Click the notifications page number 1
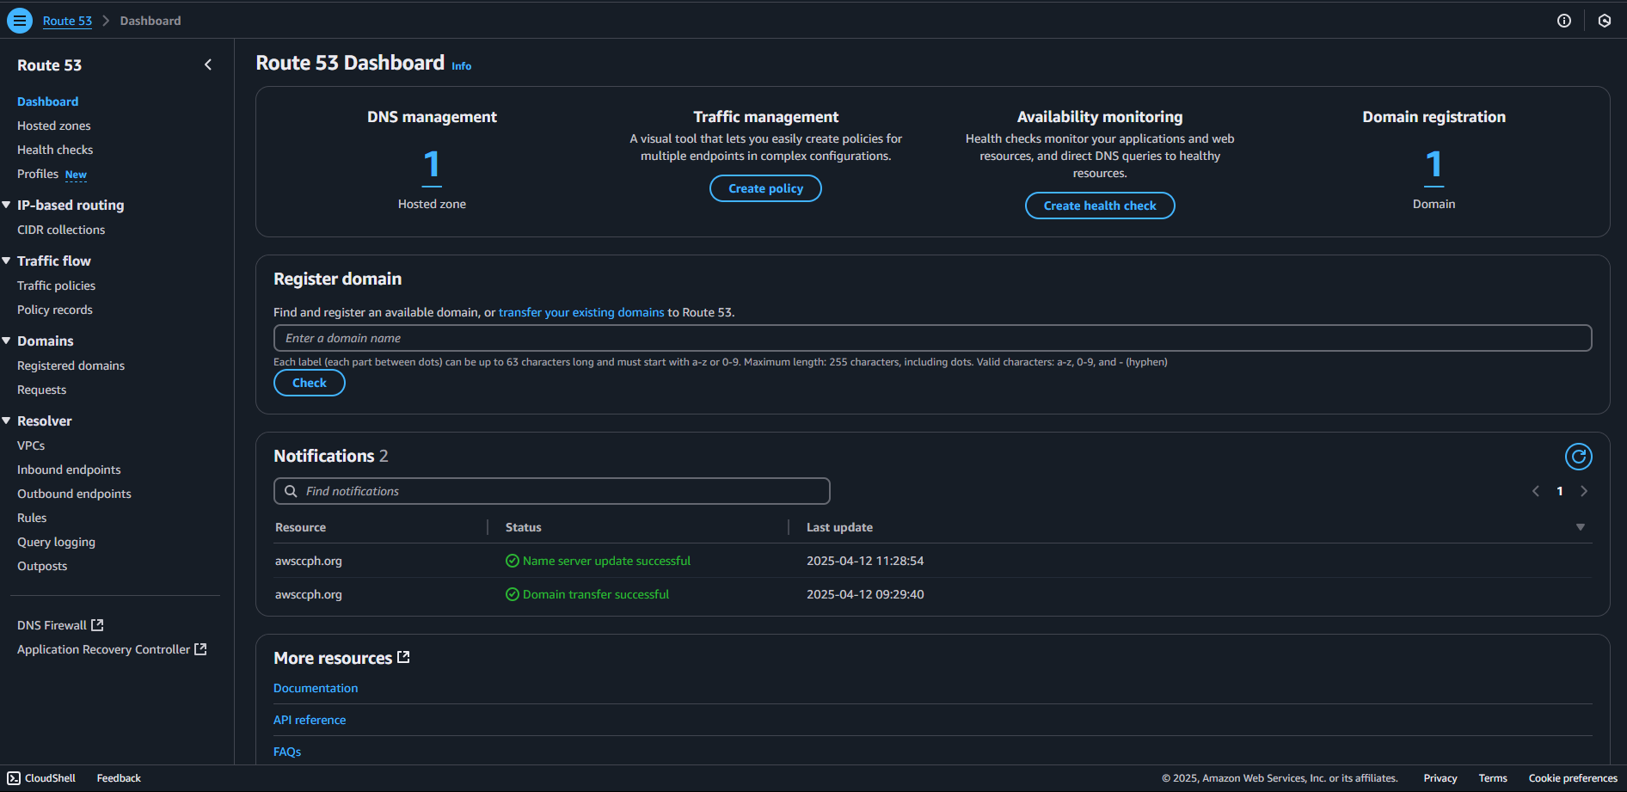This screenshot has width=1627, height=792. [x=1560, y=491]
